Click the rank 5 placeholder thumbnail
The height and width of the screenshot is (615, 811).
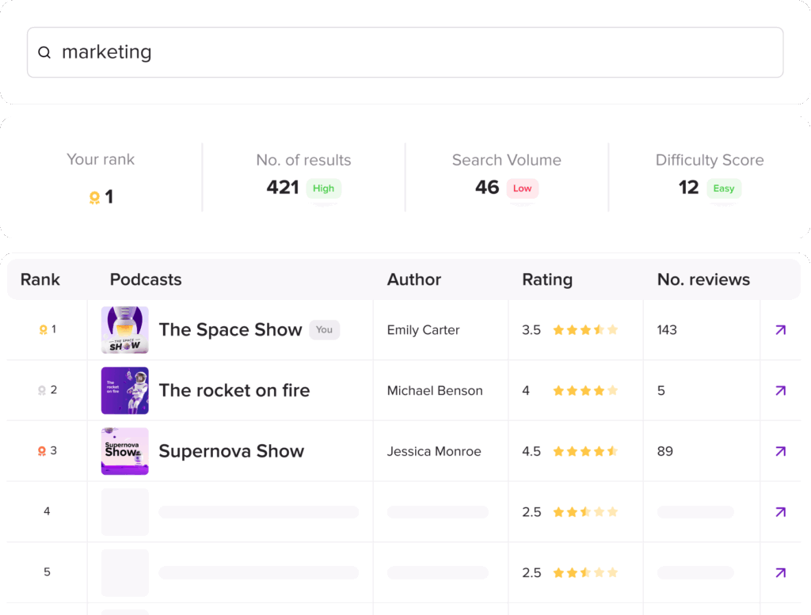[124, 572]
